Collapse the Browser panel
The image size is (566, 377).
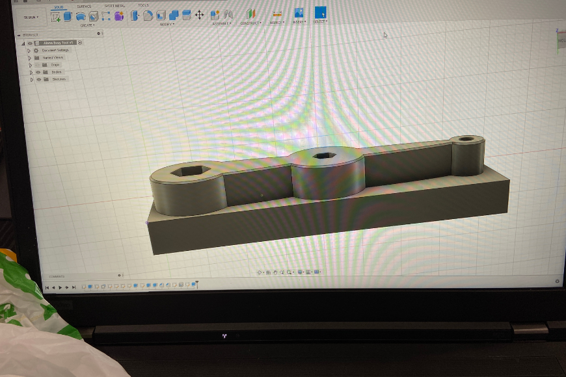point(19,35)
